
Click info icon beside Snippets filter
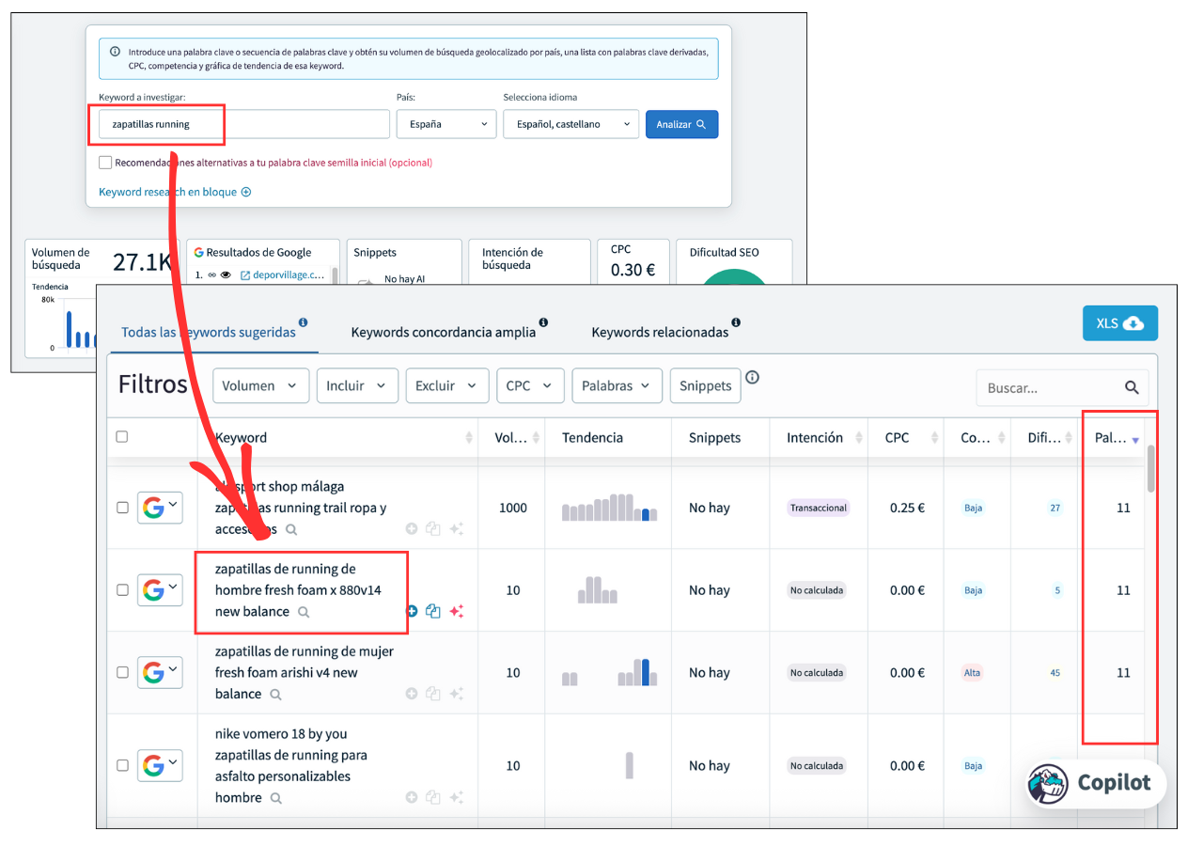(752, 378)
